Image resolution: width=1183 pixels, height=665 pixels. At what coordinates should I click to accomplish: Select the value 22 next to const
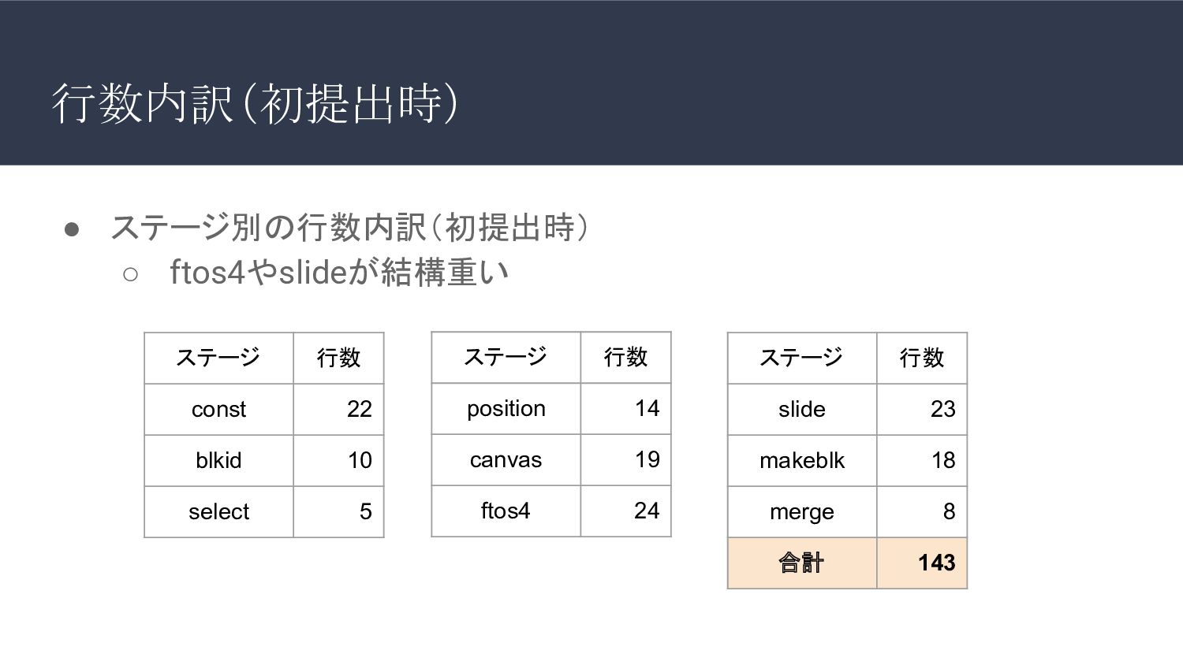(338, 410)
